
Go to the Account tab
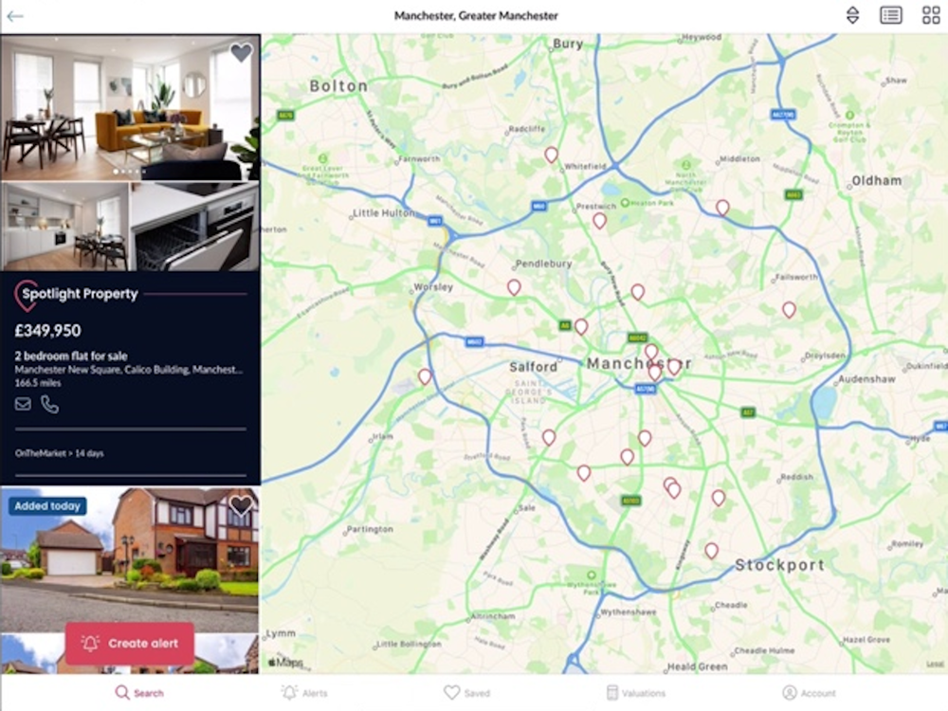point(809,693)
